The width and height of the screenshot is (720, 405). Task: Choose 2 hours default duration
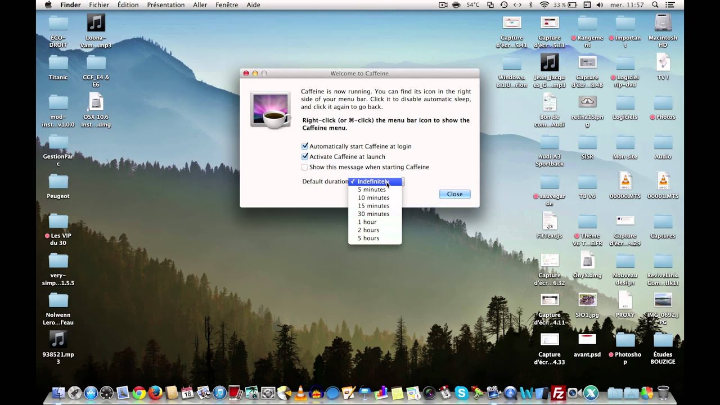coord(375,230)
